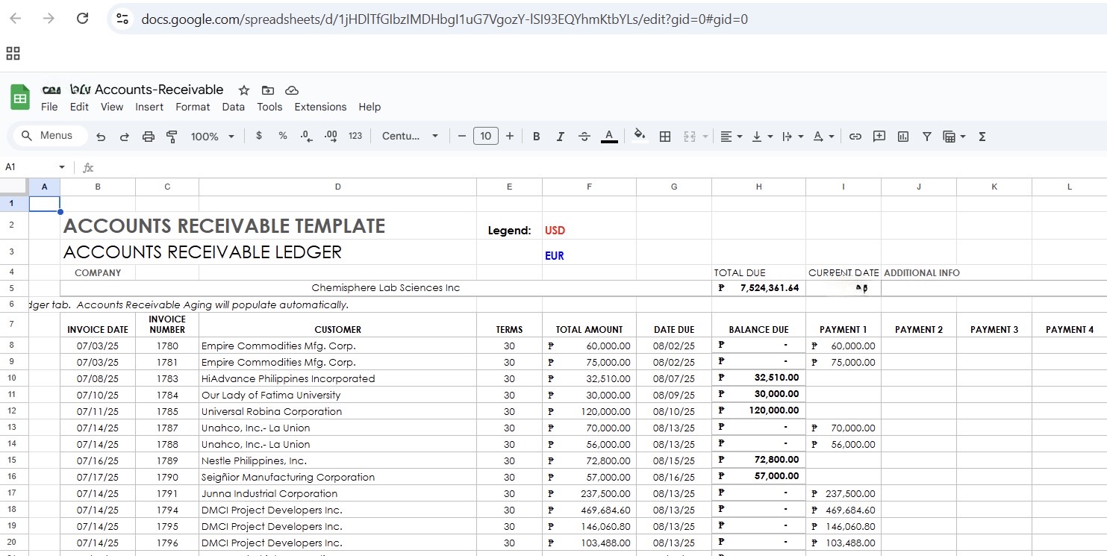
Task: Click the borders icon
Action: point(665,137)
